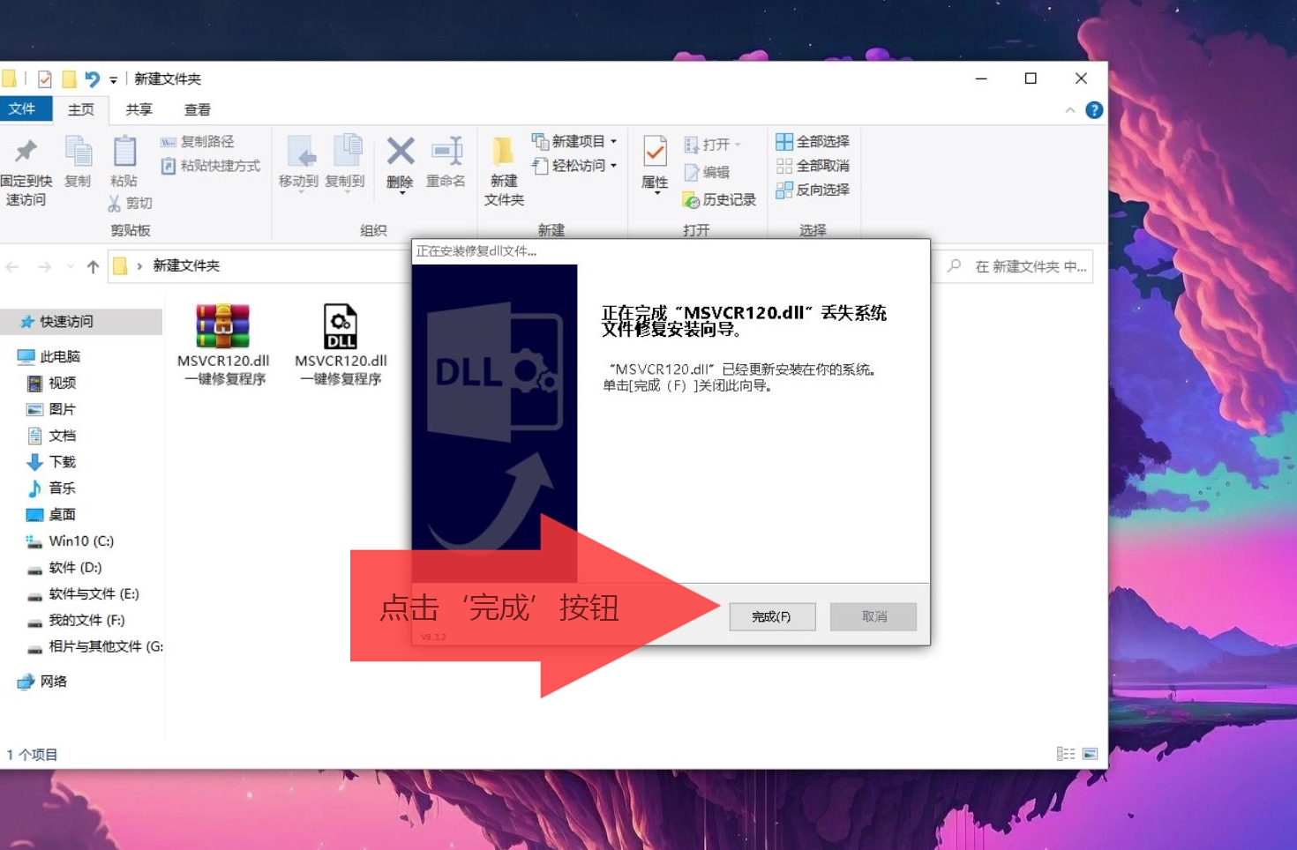Click the 属性 checkmark icon
1297x850 pixels.
655,152
